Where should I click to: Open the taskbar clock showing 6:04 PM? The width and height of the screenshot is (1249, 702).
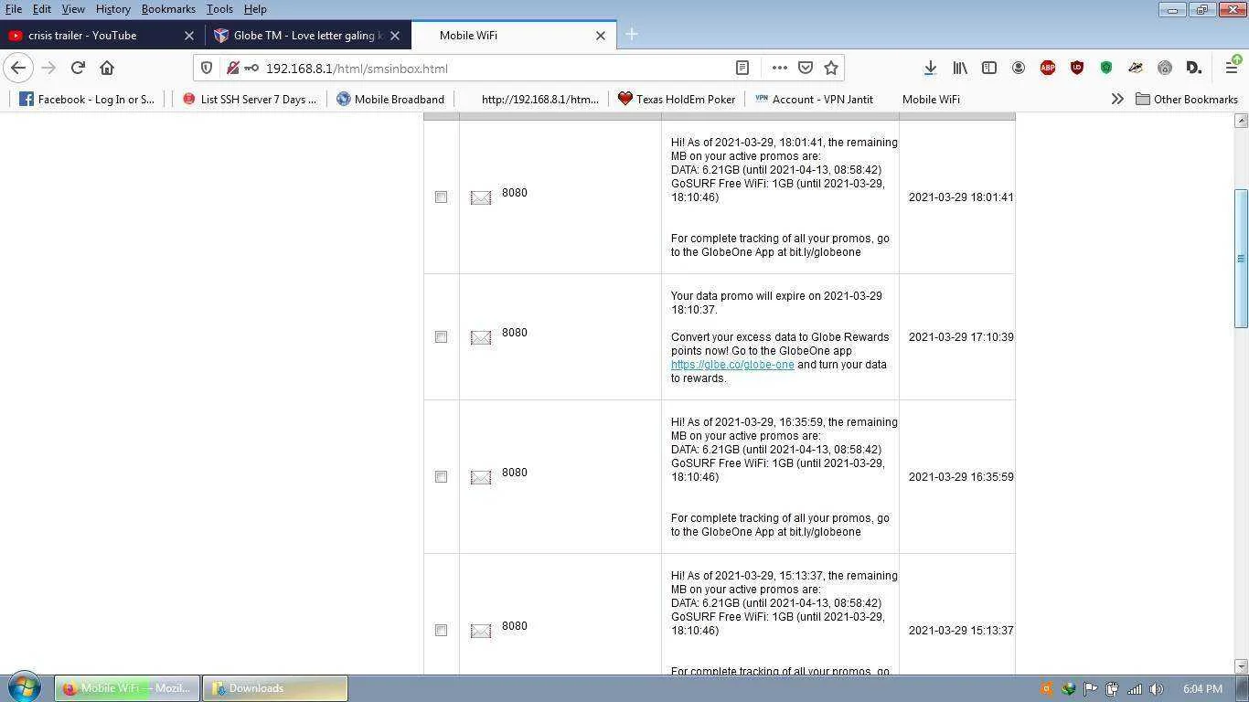pos(1202,688)
